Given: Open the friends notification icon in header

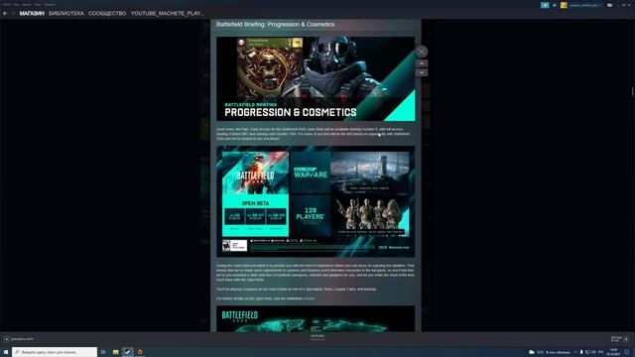Looking at the screenshot, I should coord(555,5).
